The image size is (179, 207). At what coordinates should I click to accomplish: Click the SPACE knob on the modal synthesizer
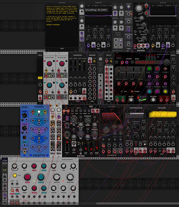pos(73,188)
